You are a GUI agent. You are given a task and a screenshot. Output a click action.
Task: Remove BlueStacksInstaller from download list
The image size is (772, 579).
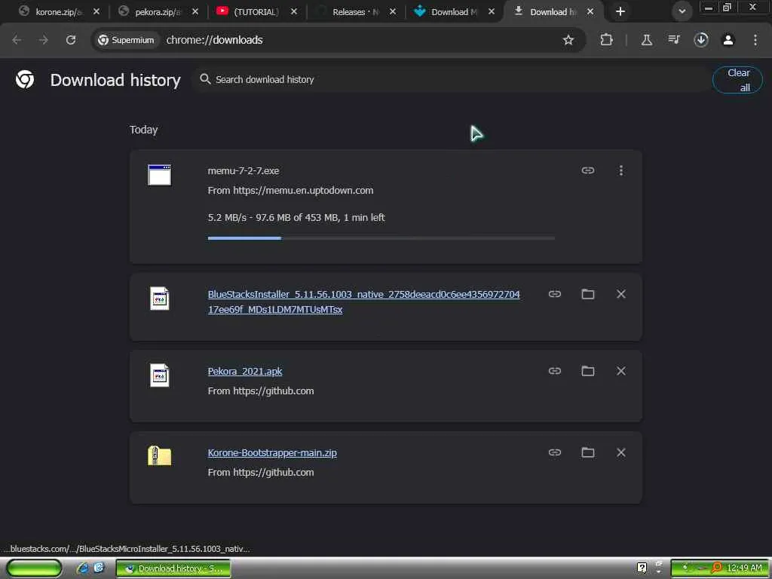point(621,294)
